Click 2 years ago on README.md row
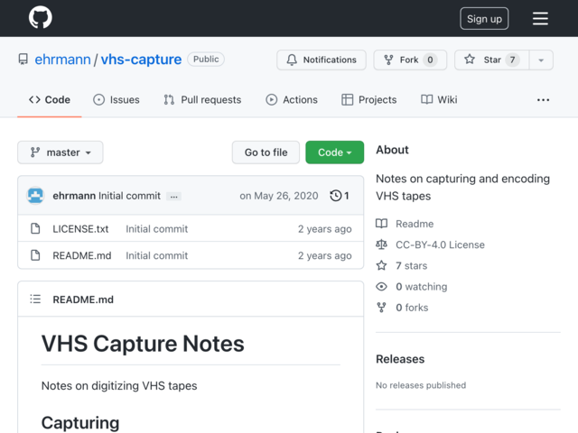The height and width of the screenshot is (433, 578). [x=325, y=255]
